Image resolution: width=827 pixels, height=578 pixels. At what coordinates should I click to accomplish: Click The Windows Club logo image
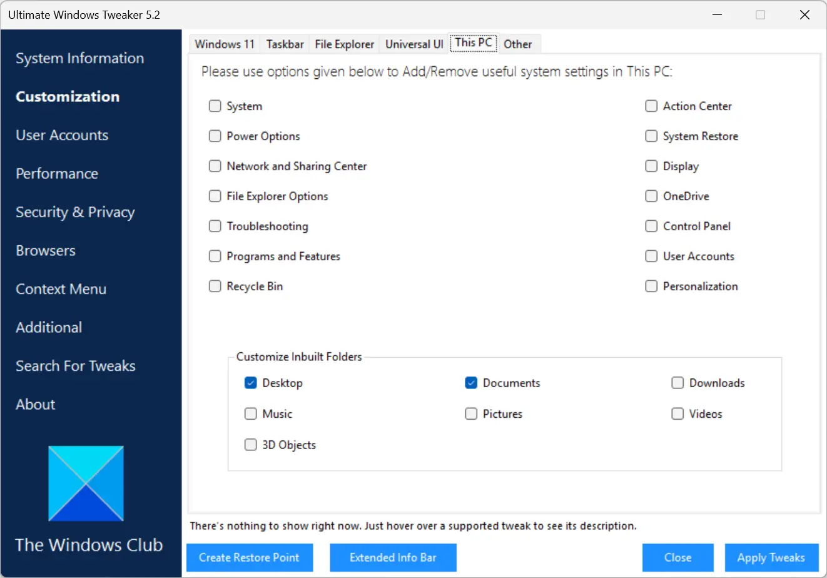click(x=86, y=484)
